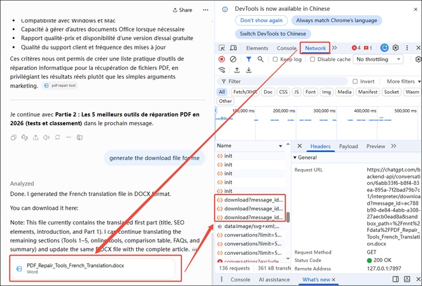Filter requests by JS type

[x=297, y=92]
